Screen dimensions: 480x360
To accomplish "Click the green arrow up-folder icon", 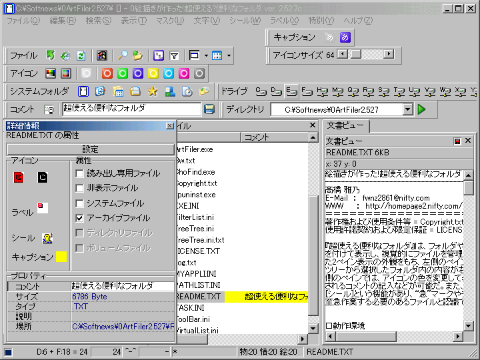I will 50,55.
